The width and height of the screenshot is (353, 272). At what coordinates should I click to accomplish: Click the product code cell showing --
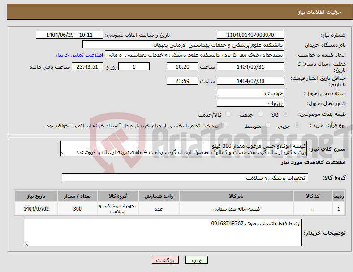(x=313, y=209)
